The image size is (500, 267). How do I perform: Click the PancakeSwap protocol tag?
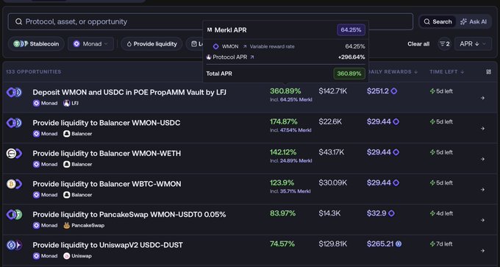[x=84, y=226]
